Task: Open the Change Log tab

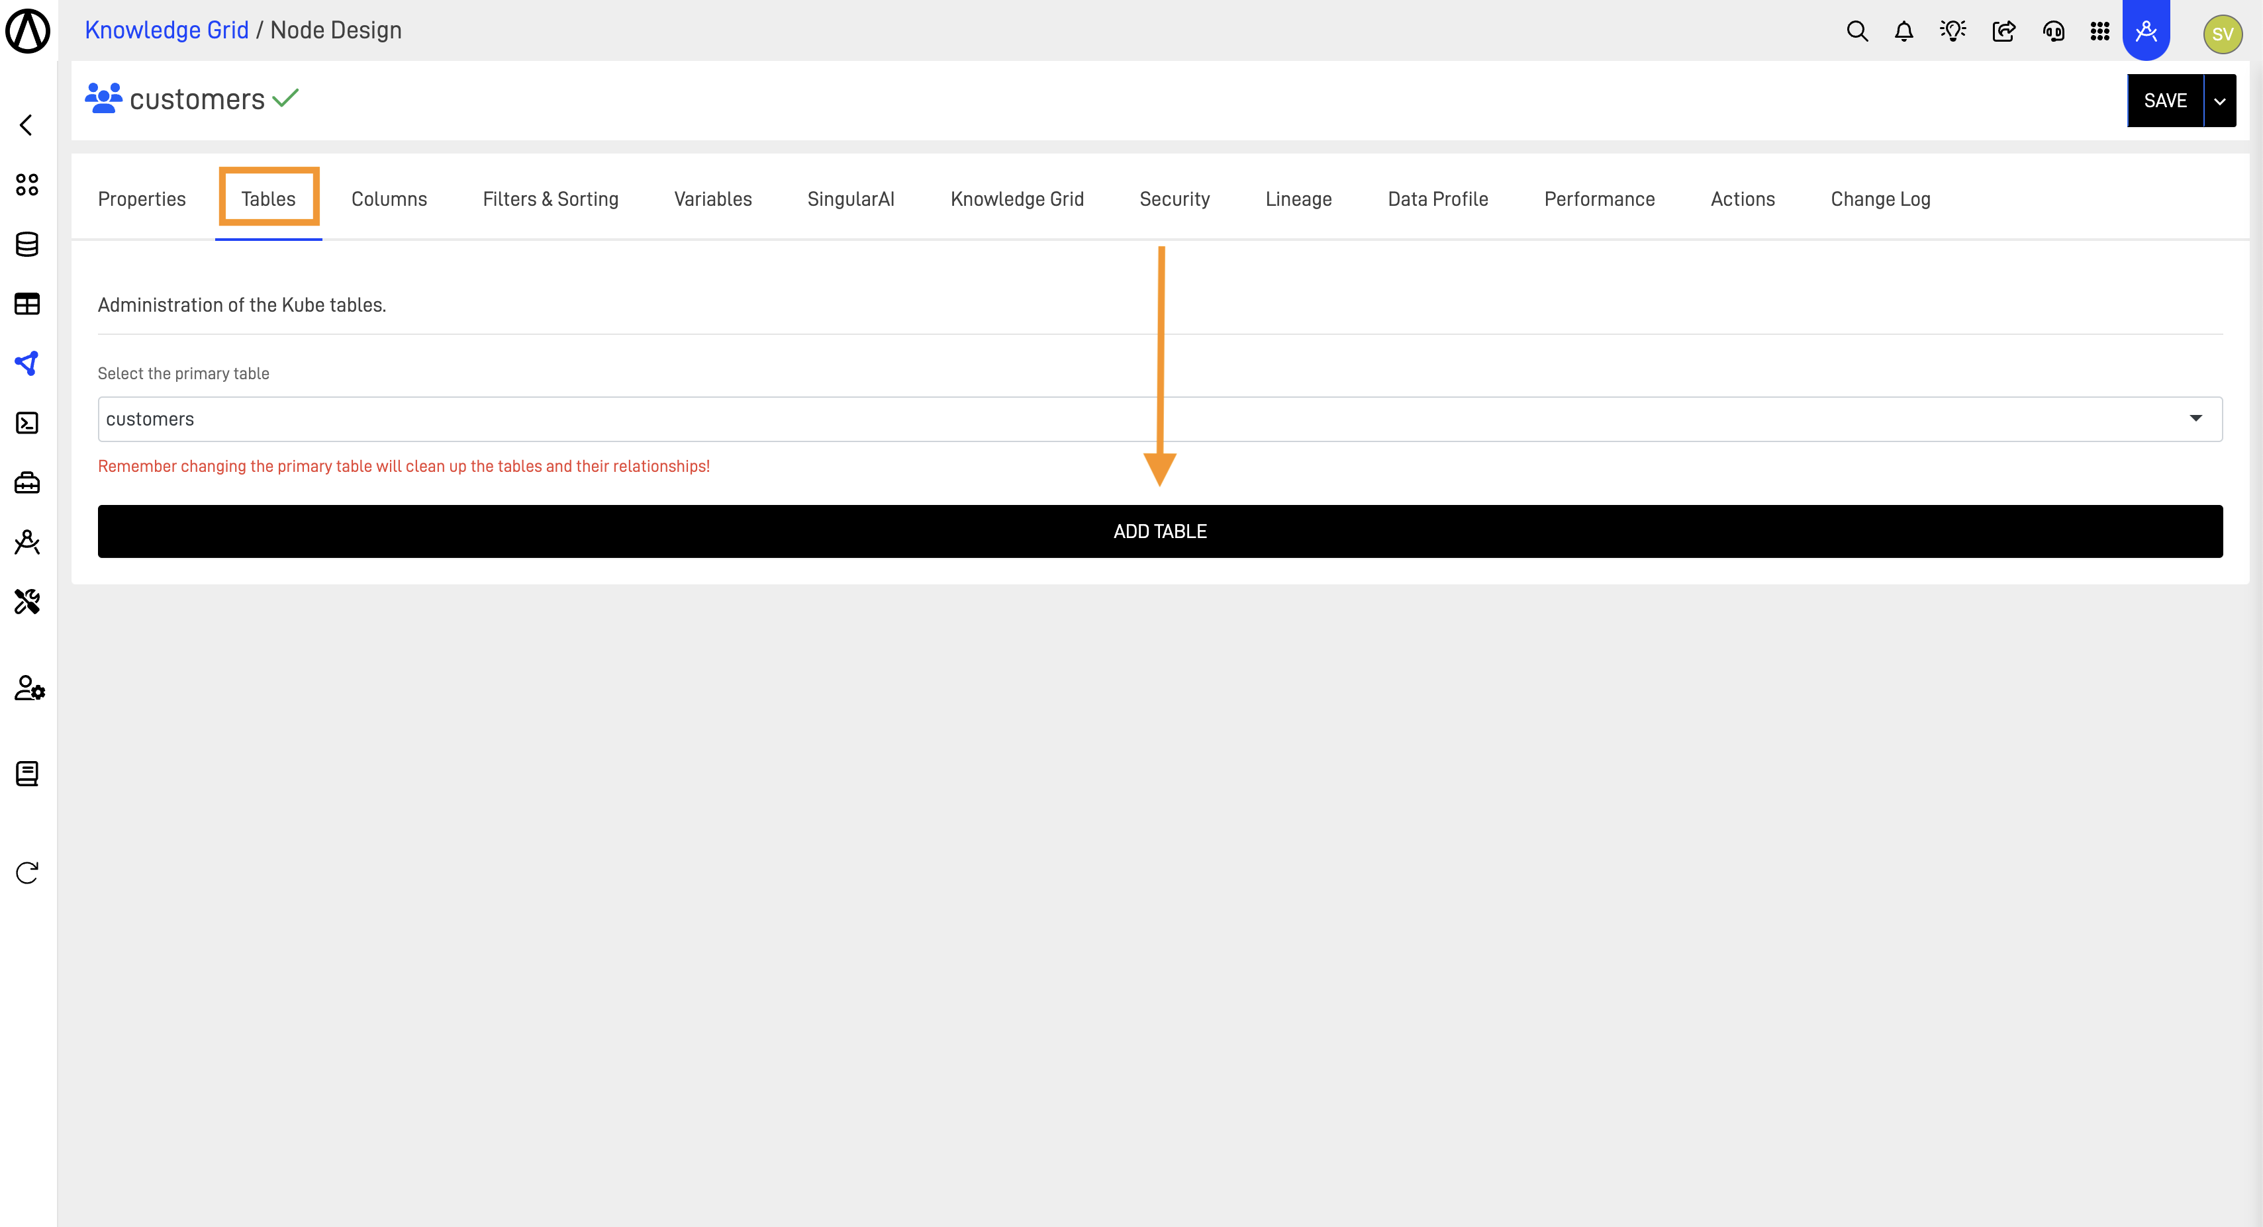Action: 1880,199
